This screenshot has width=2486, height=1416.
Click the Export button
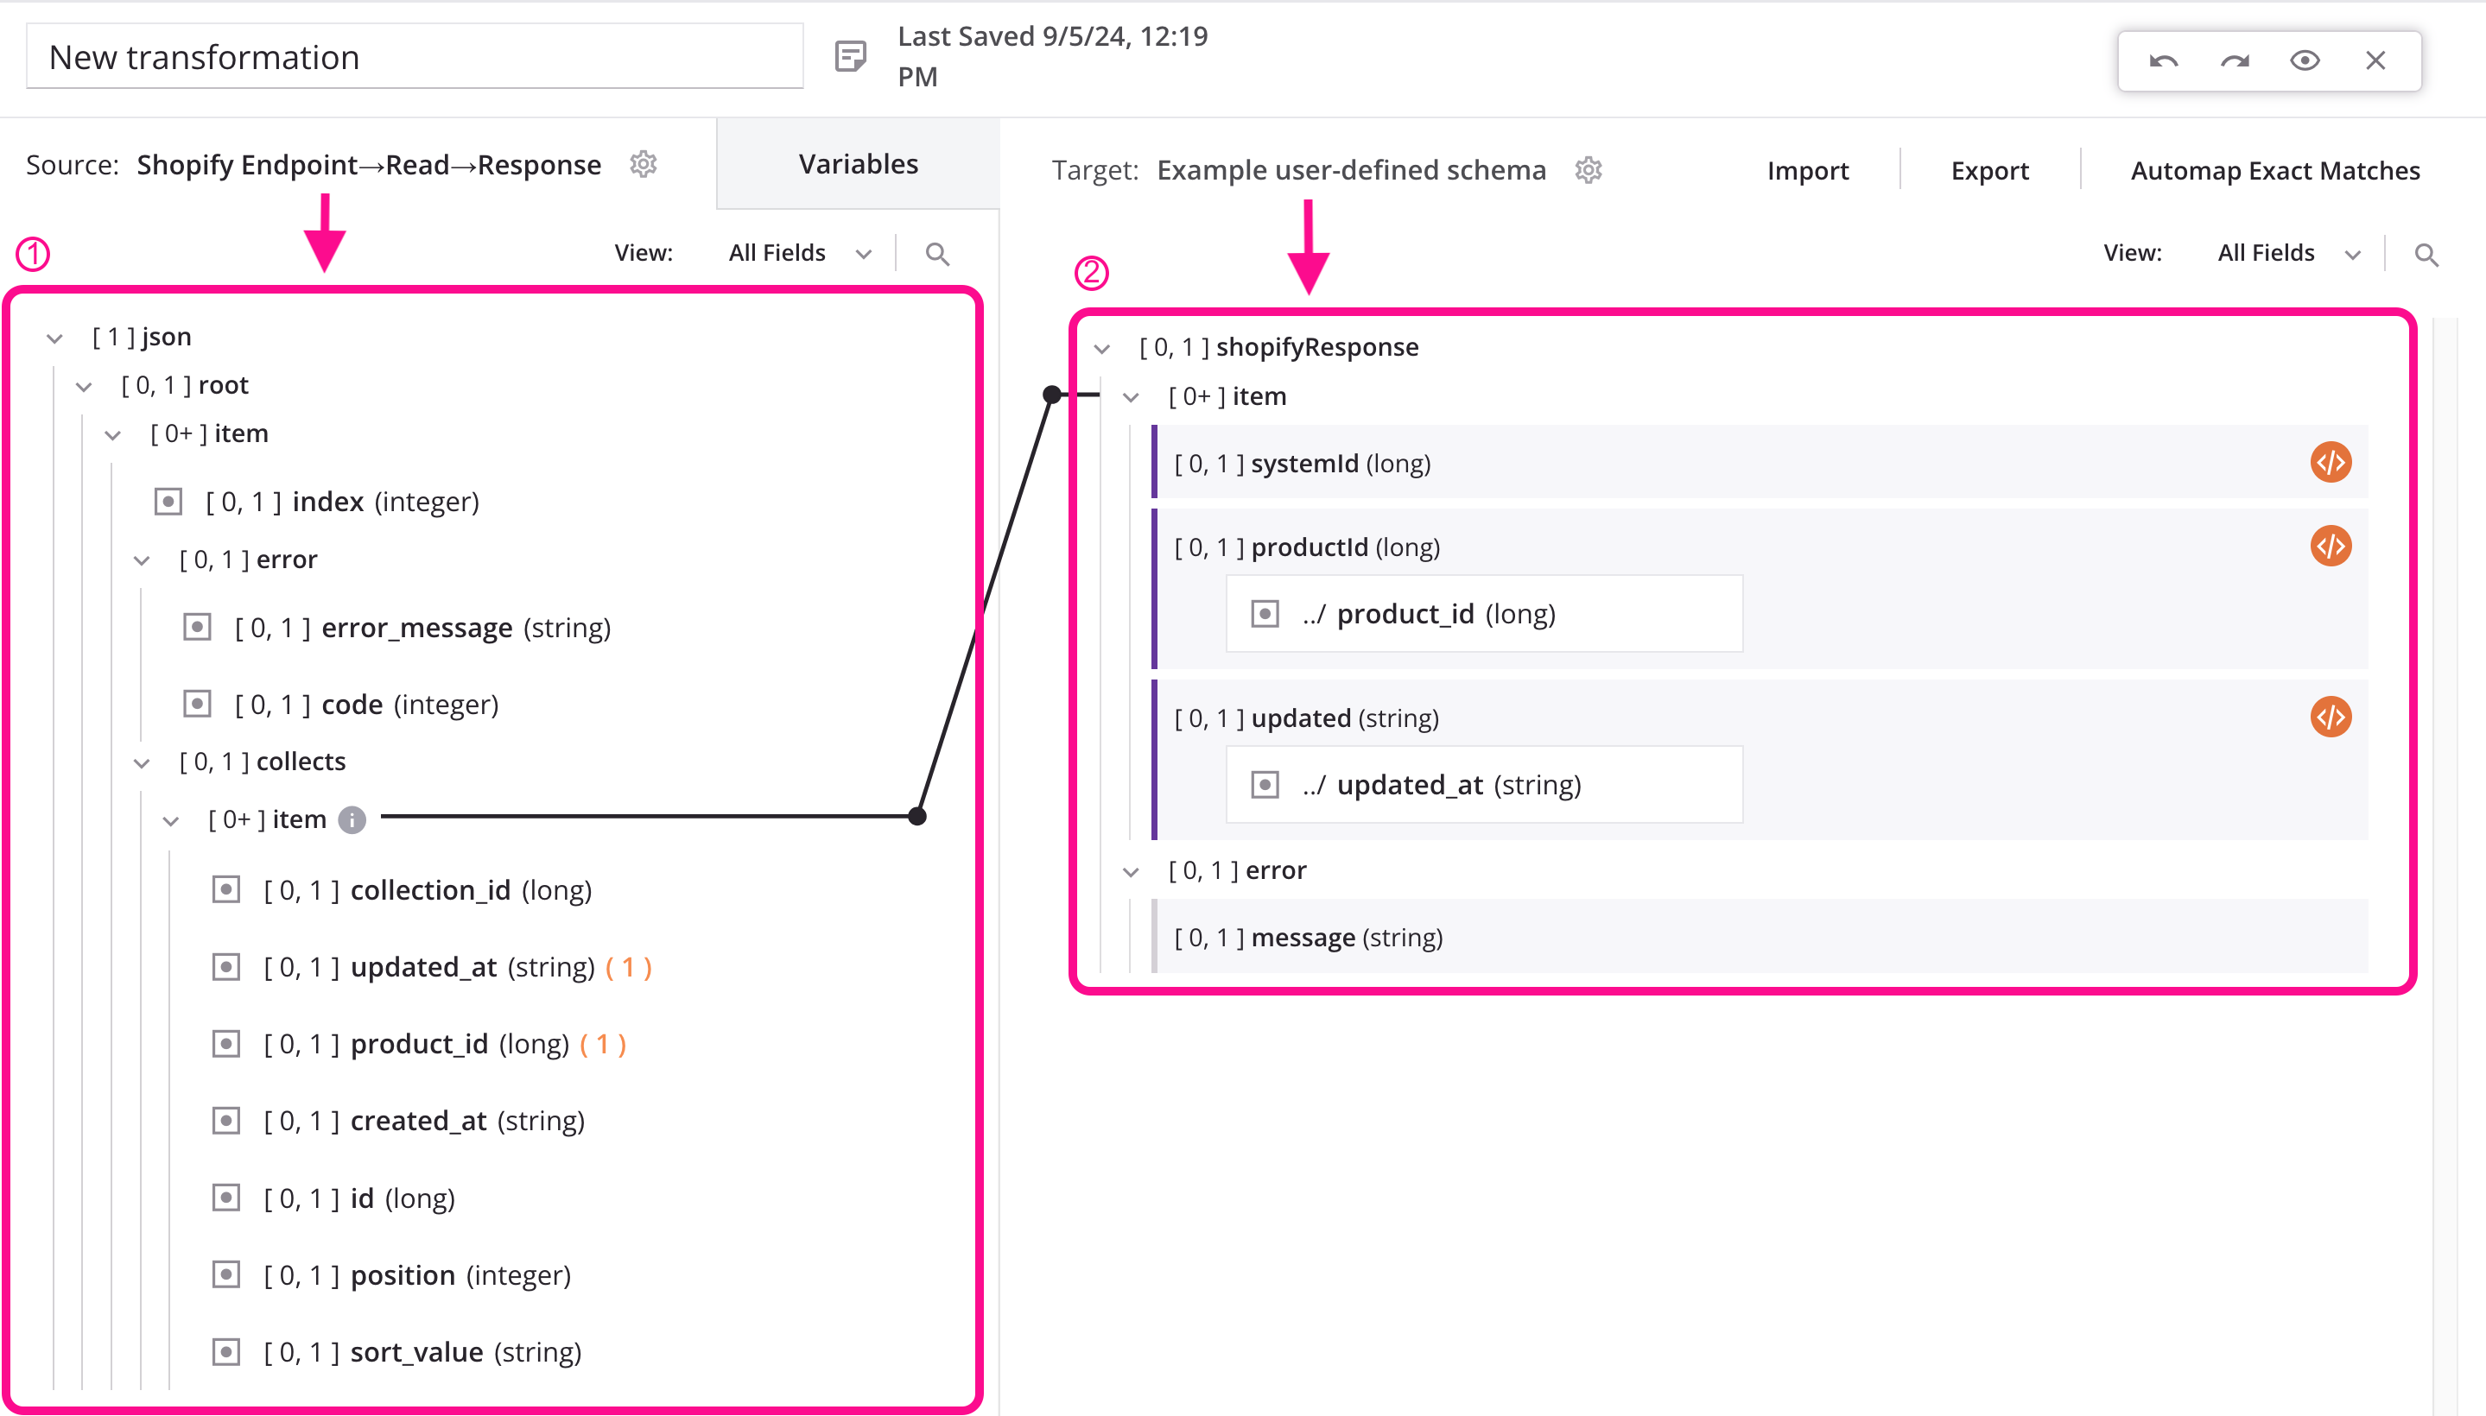click(1988, 168)
